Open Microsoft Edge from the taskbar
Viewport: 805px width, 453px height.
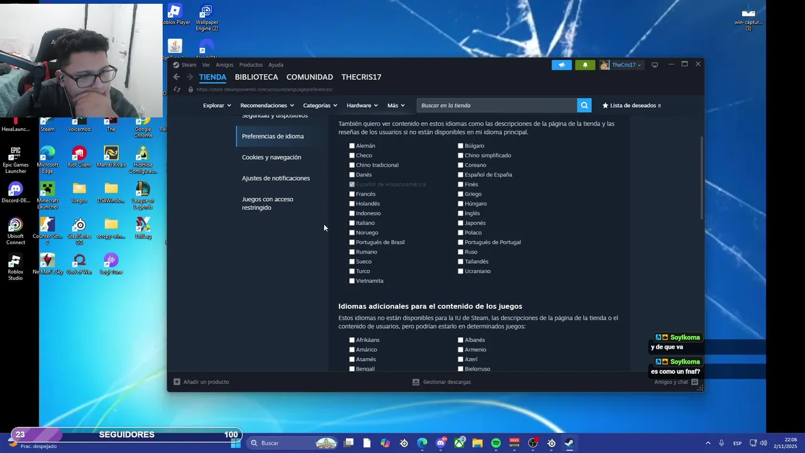422,443
